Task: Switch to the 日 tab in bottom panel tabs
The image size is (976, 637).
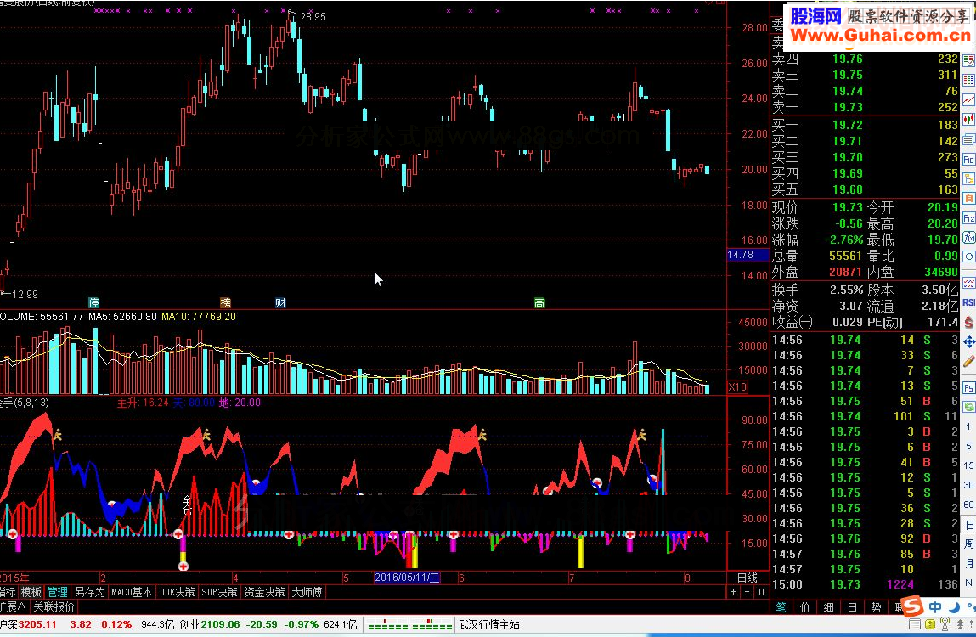Action: click(852, 607)
